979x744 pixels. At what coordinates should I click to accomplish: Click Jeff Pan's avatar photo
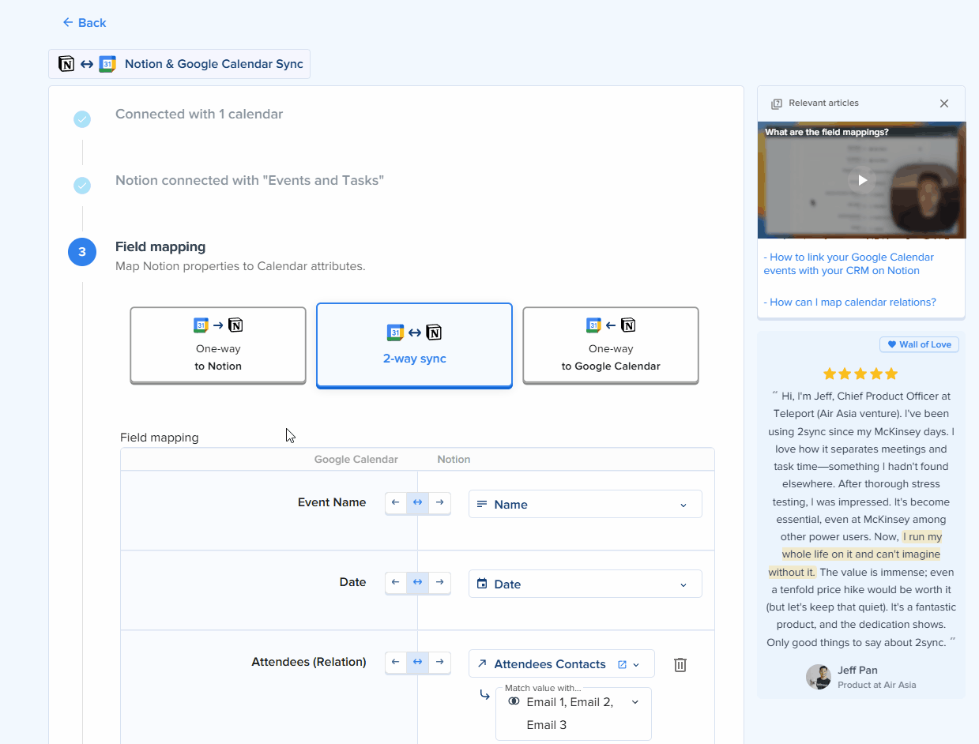(x=819, y=677)
